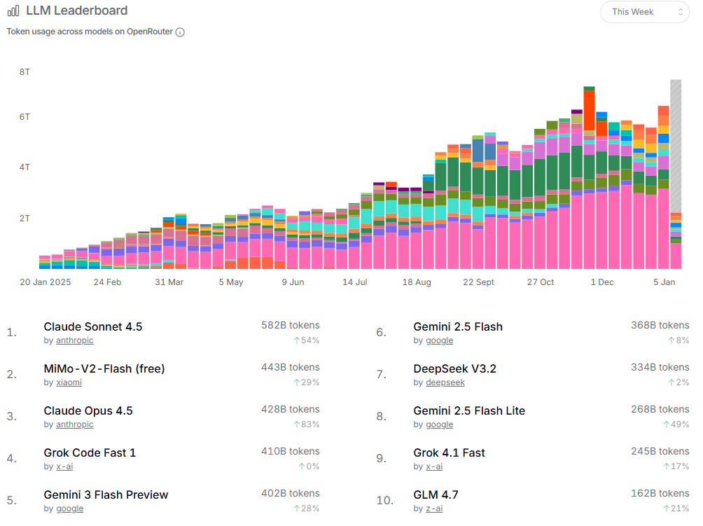Open the Gemini 2.5 Flash Lite entry

tap(469, 410)
